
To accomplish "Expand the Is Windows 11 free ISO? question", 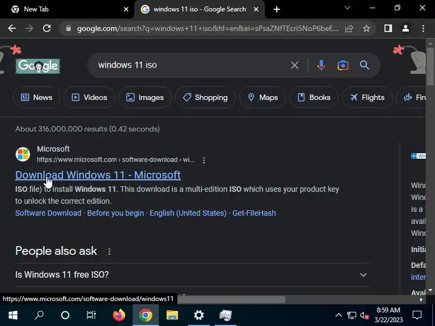I will [x=192, y=274].
